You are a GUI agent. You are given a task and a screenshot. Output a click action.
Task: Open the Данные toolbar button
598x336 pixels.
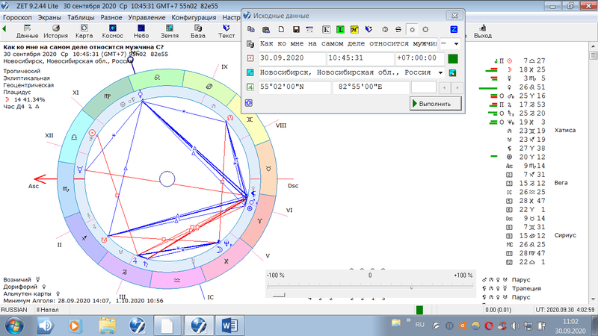click(x=28, y=31)
